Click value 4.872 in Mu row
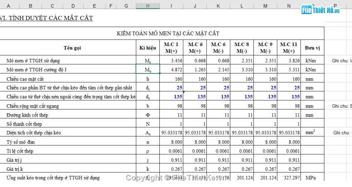 click(x=171, y=69)
